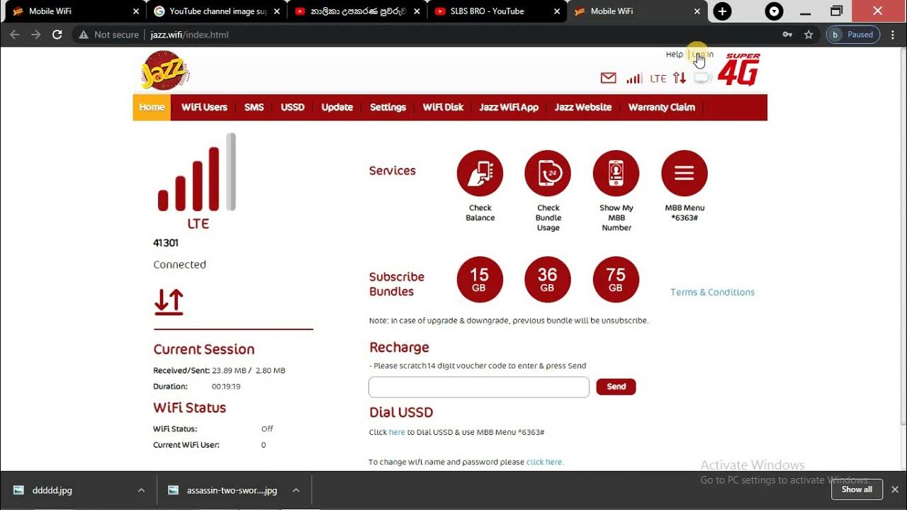Close the SLBS BRO YouTube tab

click(558, 11)
